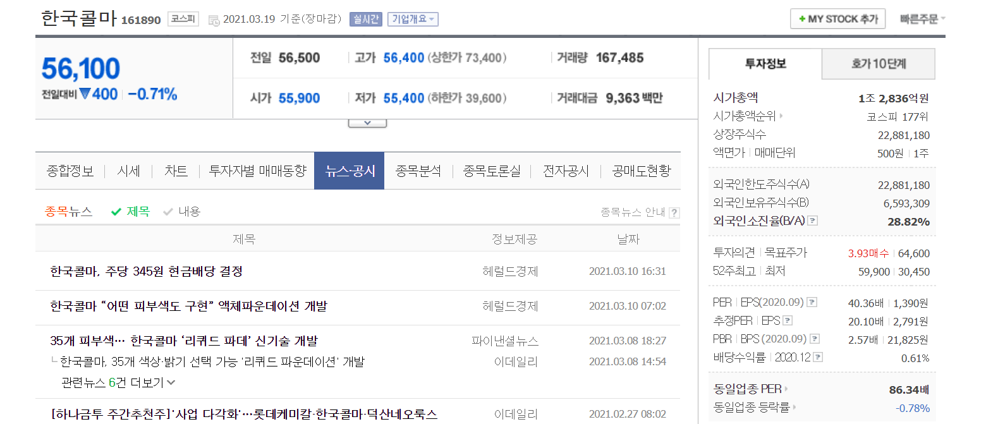Viewport: 986px width, 424px height.
Task: Open the 기업개요 dropdown
Action: [x=413, y=19]
